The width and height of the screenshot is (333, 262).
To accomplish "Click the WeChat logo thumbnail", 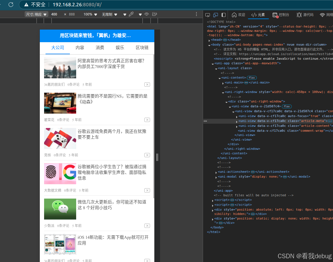I will click(60, 209).
